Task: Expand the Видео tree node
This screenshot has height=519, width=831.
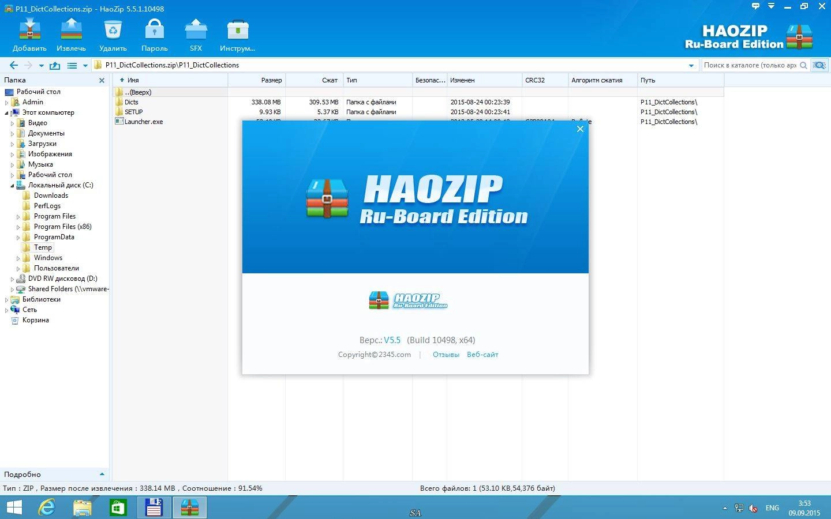Action: pyautogui.click(x=13, y=123)
